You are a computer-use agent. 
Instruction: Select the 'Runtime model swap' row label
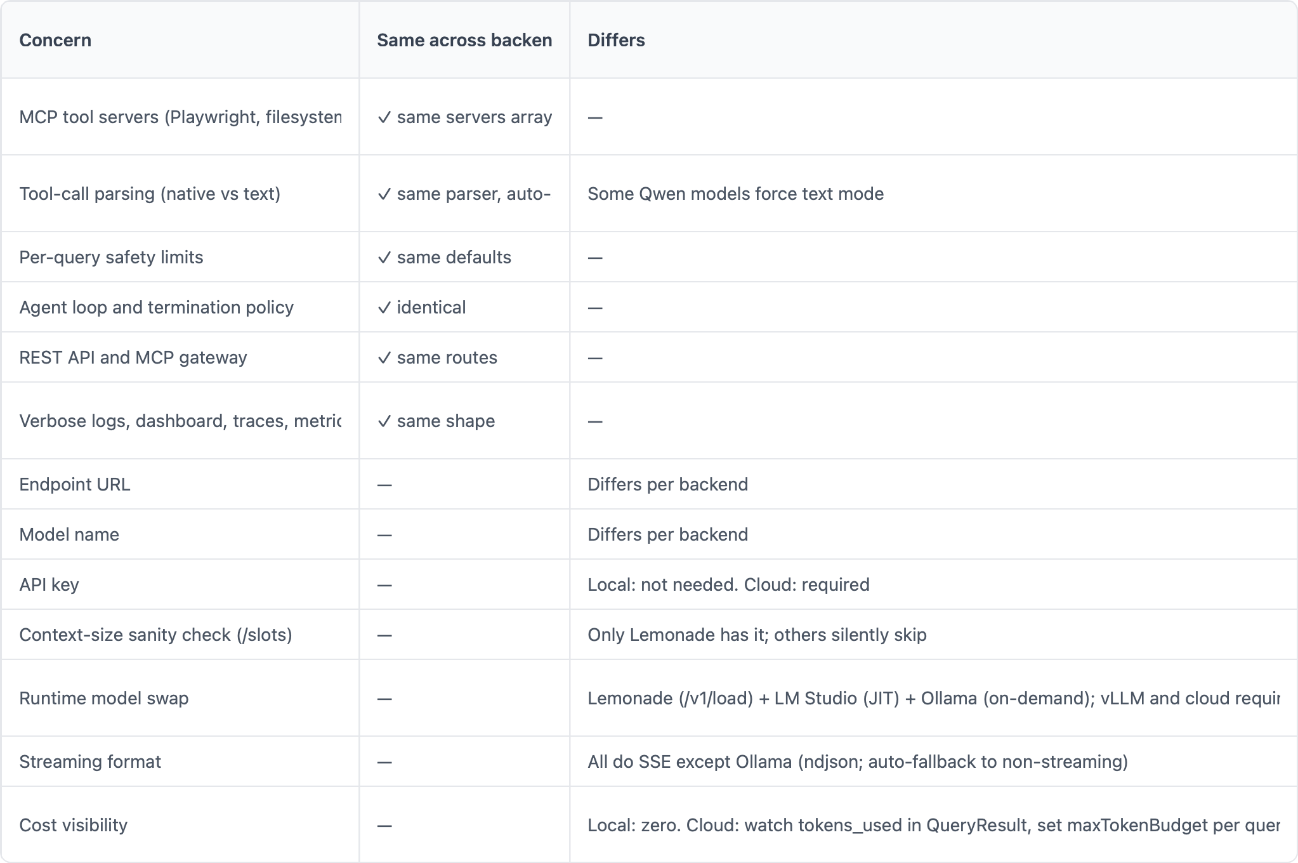pyautogui.click(x=103, y=698)
